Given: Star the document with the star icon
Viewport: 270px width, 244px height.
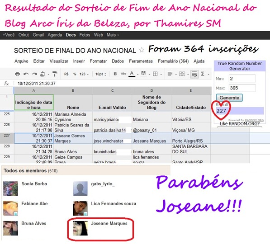Looking at the screenshot, I should coord(142,50).
